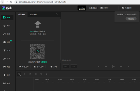Click the 手机上传 phone upload button
This screenshot has width=140, height=91.
tap(39, 67)
